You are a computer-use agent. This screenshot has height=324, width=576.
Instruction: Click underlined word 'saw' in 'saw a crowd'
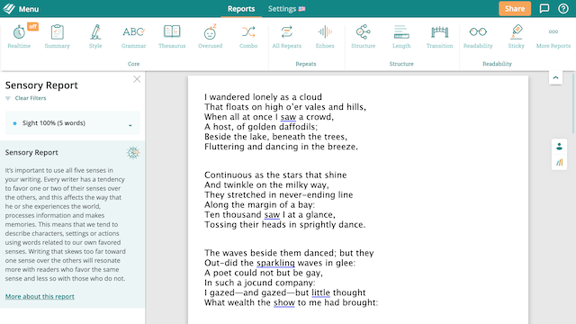[288, 117]
